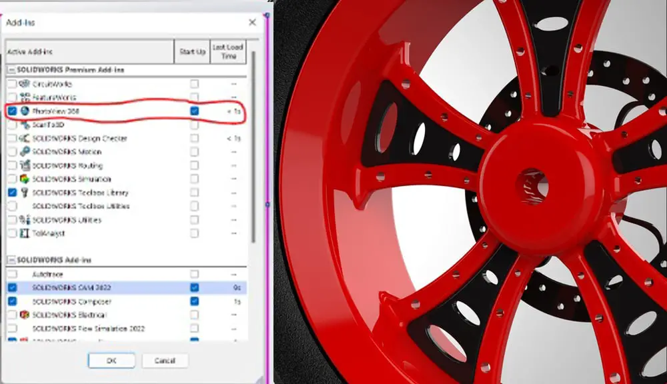This screenshot has height=384, width=667.
Task: Enable the FeatureWorks active add-in checkbox
Action: (x=12, y=97)
